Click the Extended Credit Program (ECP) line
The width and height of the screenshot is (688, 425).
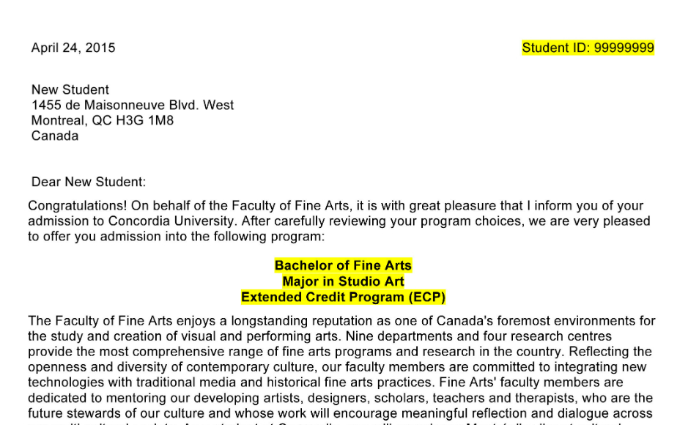(343, 297)
